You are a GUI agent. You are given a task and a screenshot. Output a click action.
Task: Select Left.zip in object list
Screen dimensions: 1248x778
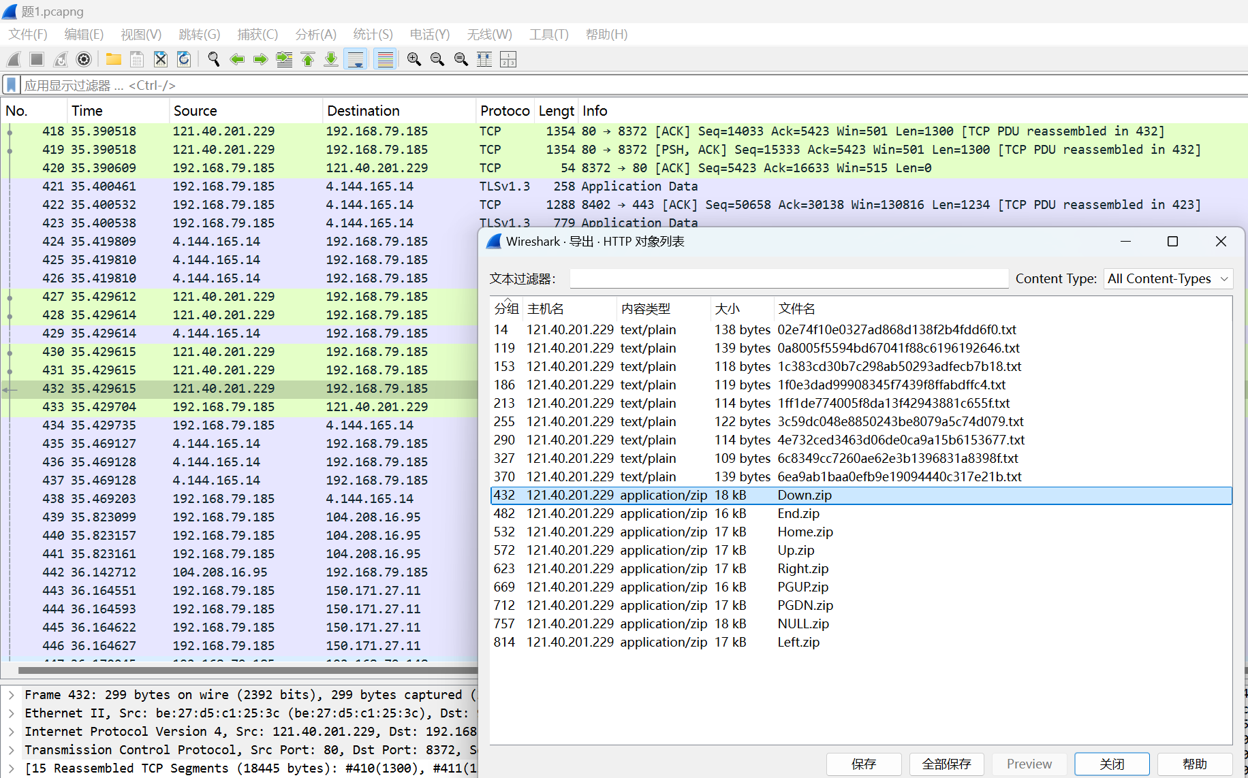861,642
